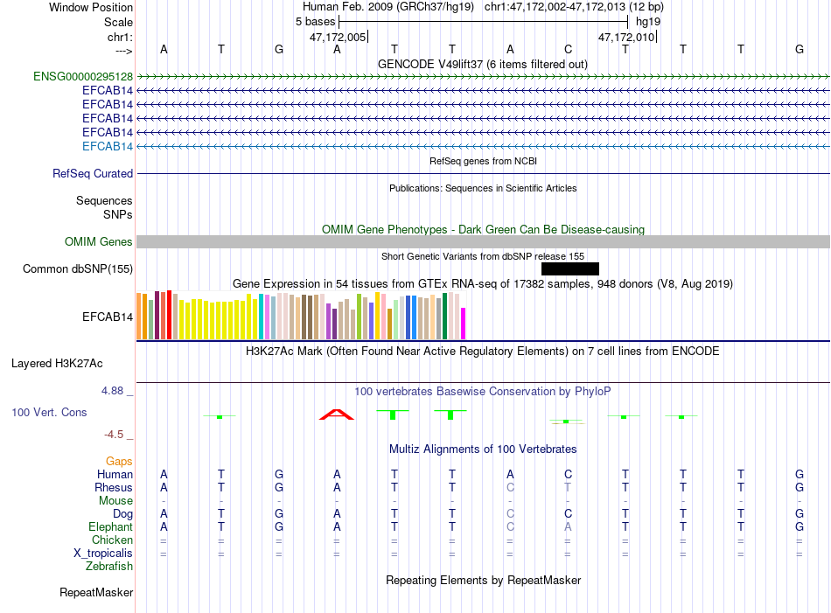
Task: Click the Layered H3K27Ac track label
Action: 57,364
